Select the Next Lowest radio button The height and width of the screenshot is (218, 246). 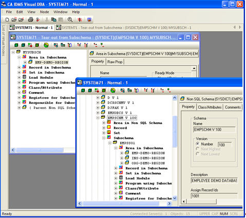click(198, 154)
